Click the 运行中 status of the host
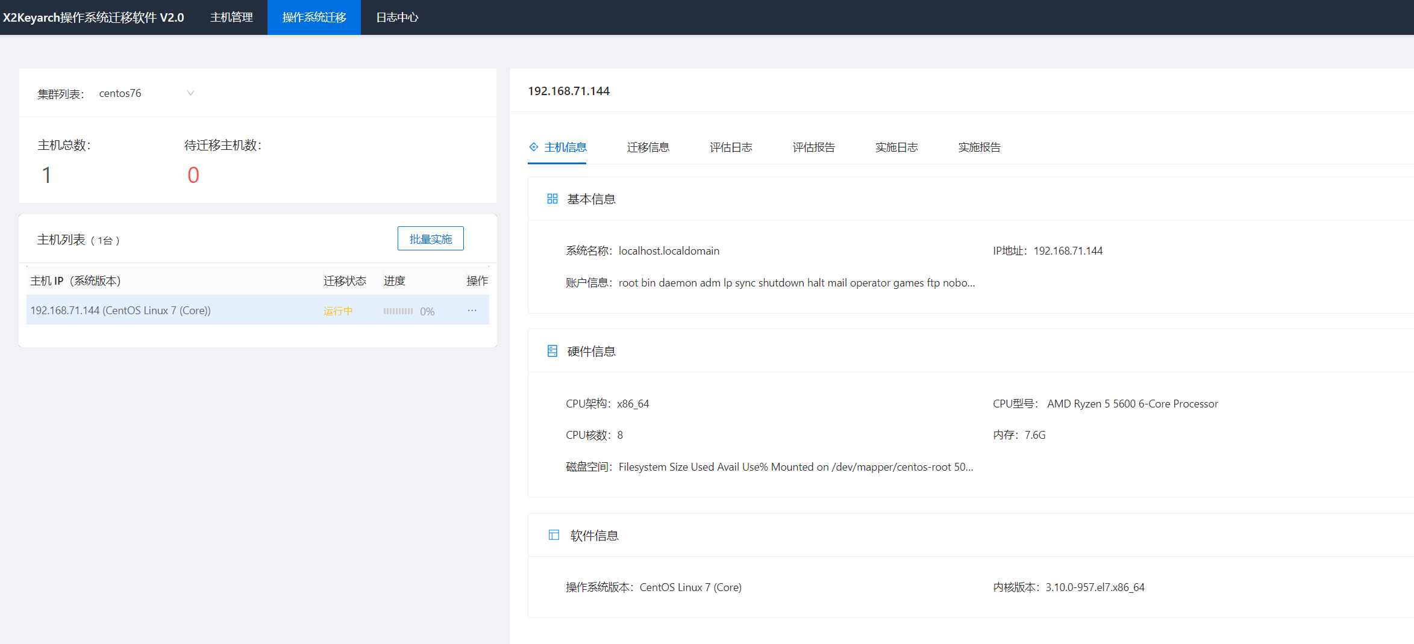 [x=337, y=311]
